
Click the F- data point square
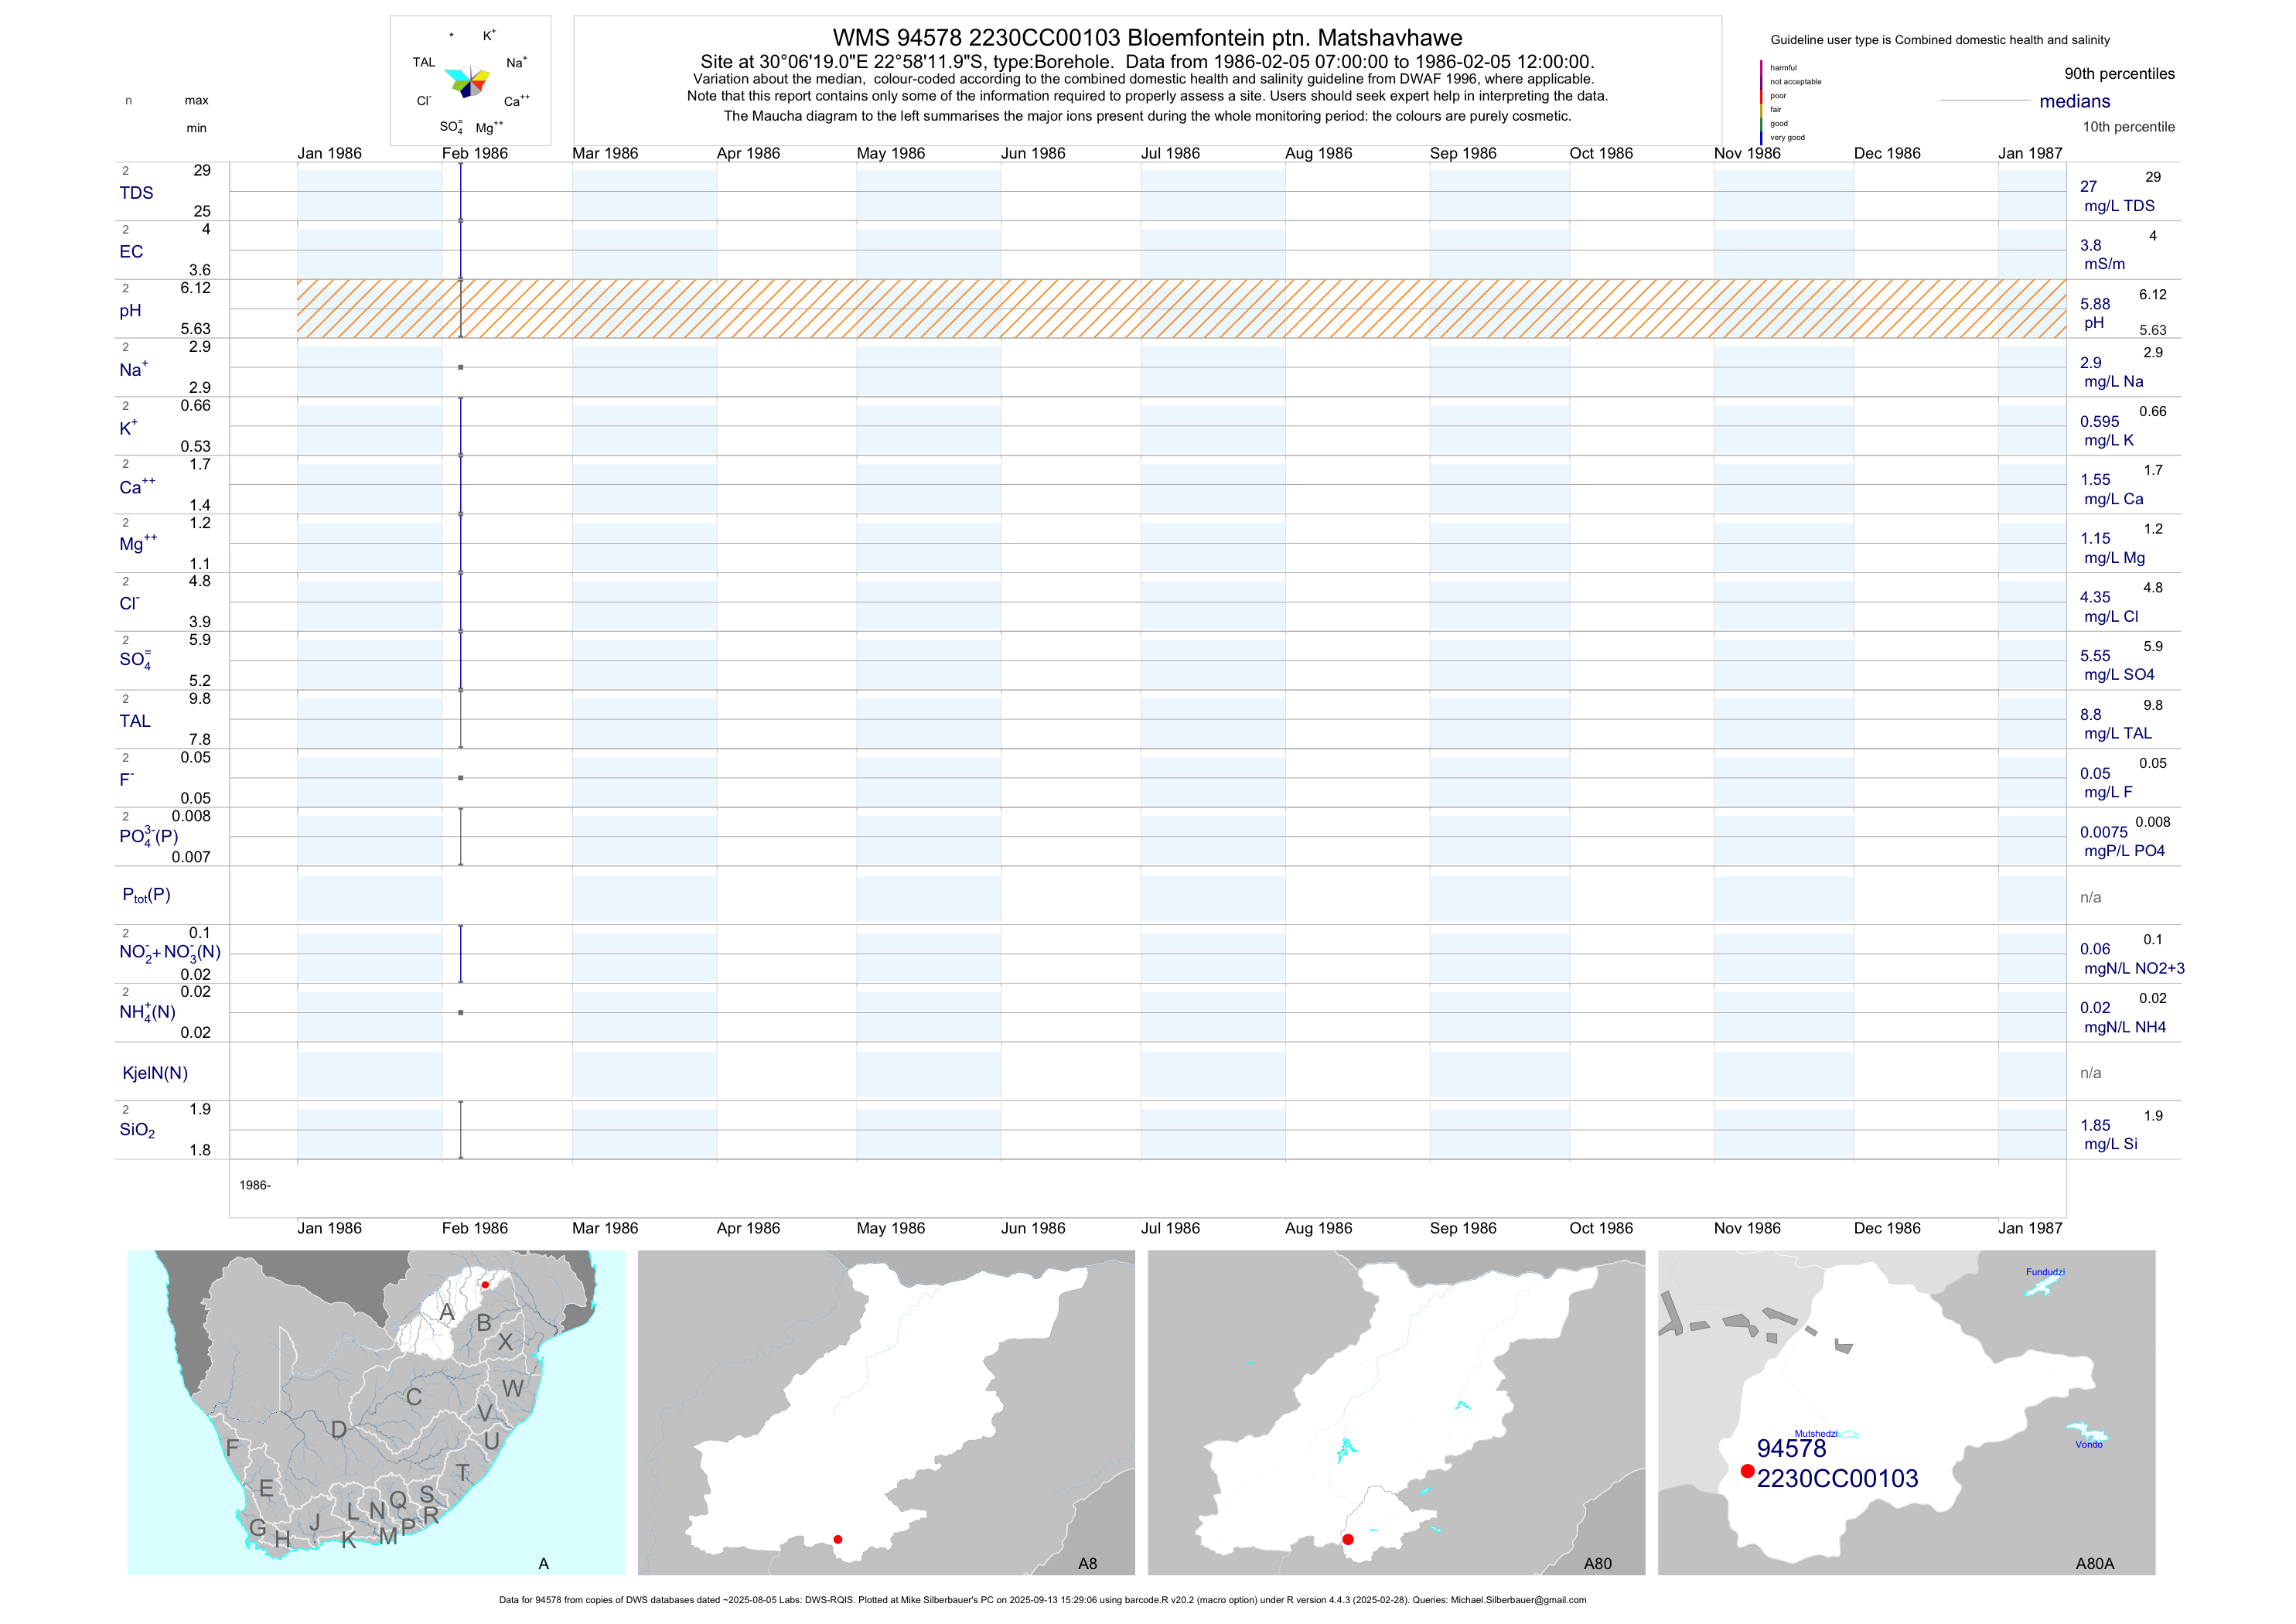[461, 778]
